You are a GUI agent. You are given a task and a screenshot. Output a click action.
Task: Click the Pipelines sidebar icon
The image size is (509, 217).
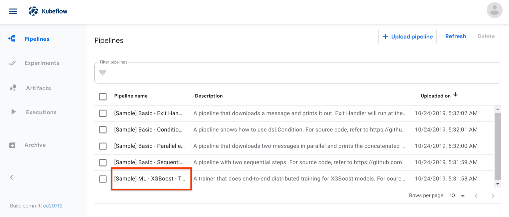point(12,39)
